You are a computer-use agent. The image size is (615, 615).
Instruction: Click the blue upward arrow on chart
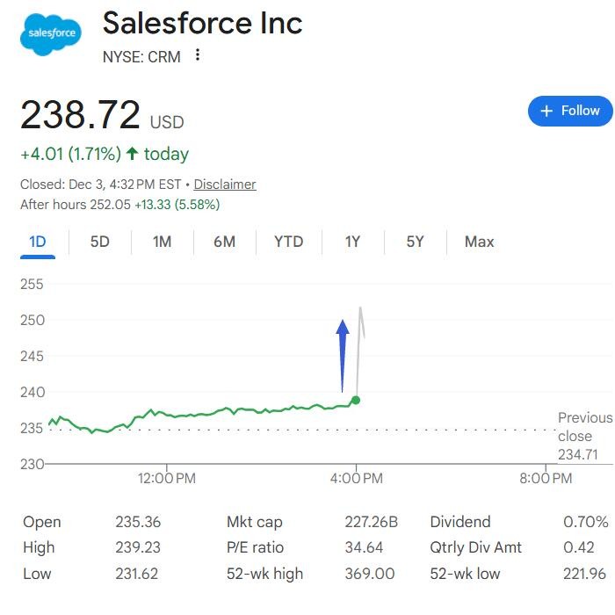coord(343,351)
